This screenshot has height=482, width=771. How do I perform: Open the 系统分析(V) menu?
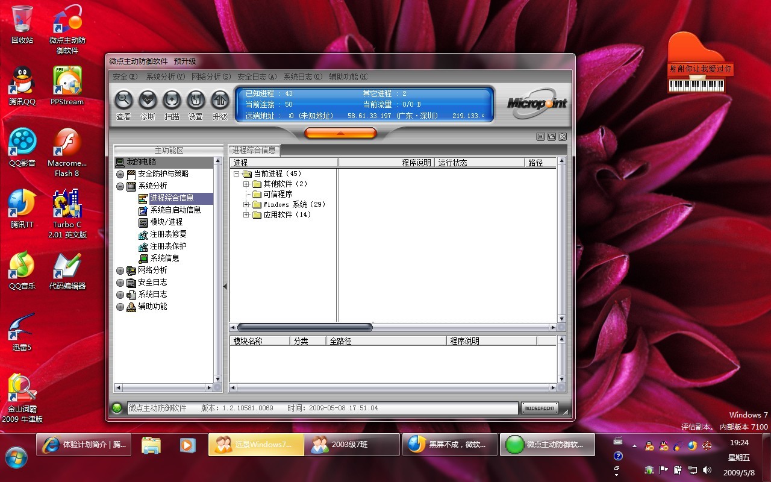pos(164,77)
